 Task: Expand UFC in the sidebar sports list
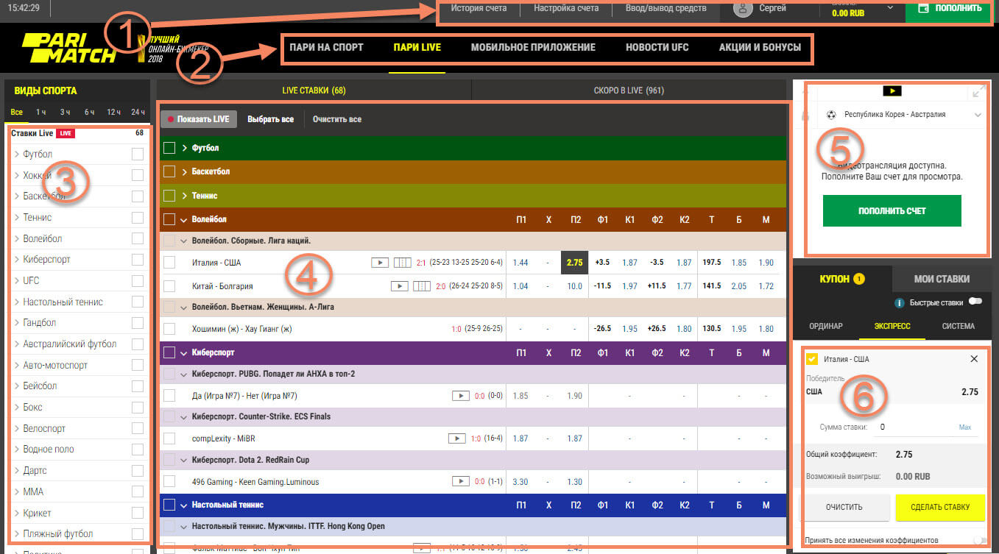click(17, 281)
